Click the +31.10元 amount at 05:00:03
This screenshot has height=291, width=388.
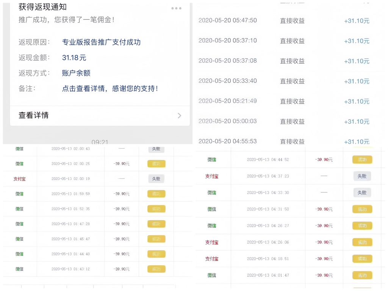pyautogui.click(x=357, y=122)
